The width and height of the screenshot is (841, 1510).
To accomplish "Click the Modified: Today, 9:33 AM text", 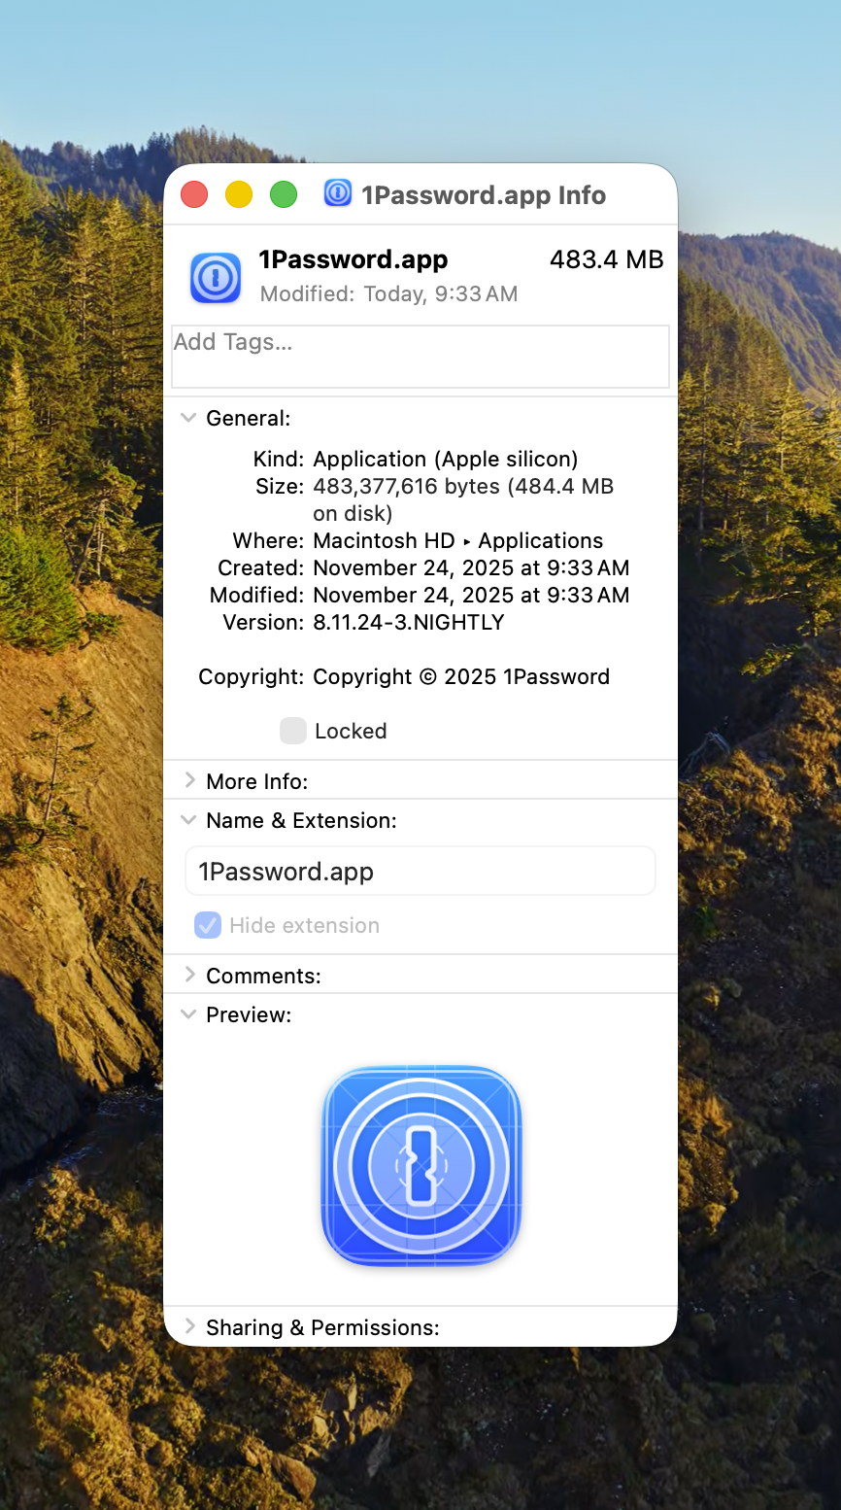I will pos(388,293).
